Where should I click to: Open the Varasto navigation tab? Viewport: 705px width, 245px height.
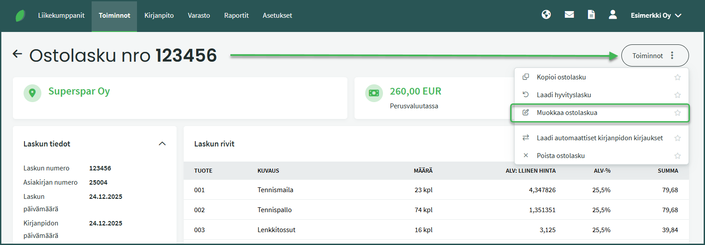coord(199,16)
